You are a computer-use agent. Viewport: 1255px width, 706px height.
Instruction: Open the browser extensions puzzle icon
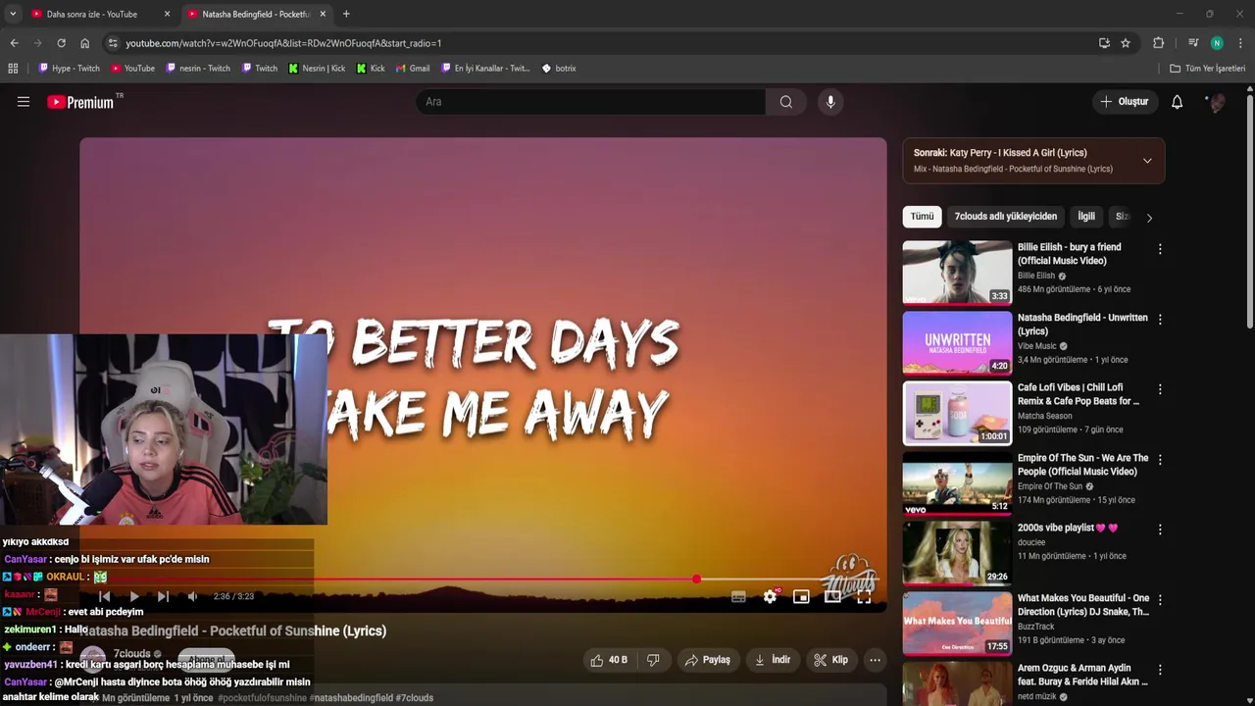[1158, 43]
